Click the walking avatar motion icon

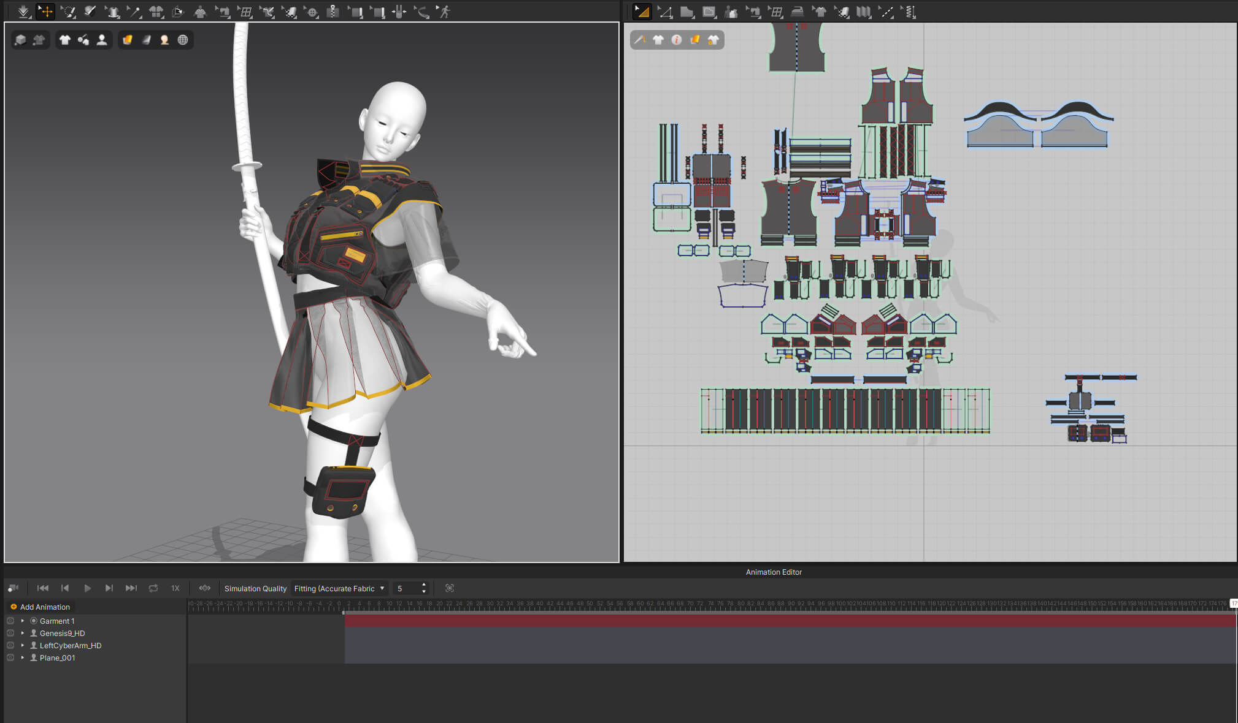click(x=444, y=11)
